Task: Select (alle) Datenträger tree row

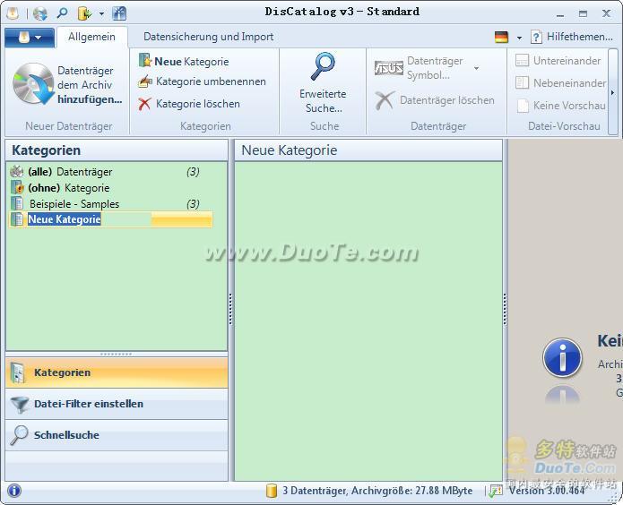Action: click(110, 172)
